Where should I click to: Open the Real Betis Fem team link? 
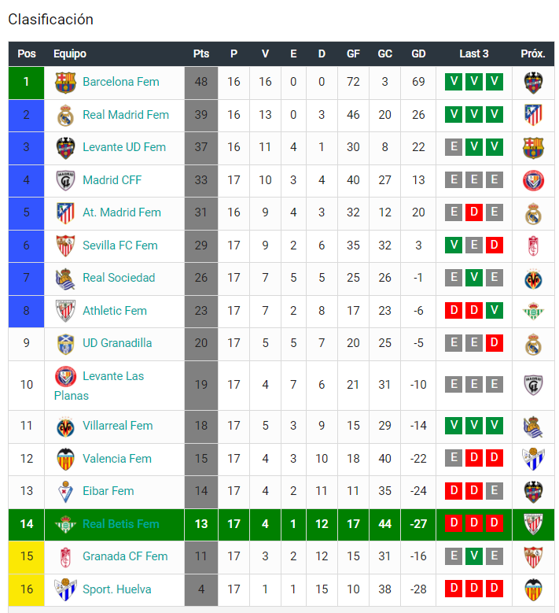(121, 524)
